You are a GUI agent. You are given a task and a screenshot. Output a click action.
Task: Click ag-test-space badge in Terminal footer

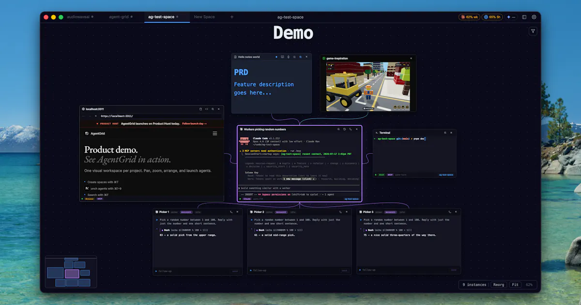(446, 174)
